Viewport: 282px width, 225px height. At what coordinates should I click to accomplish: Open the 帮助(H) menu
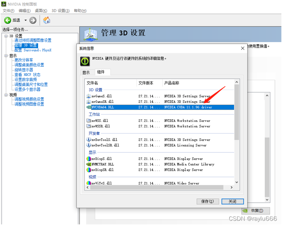coord(80,11)
